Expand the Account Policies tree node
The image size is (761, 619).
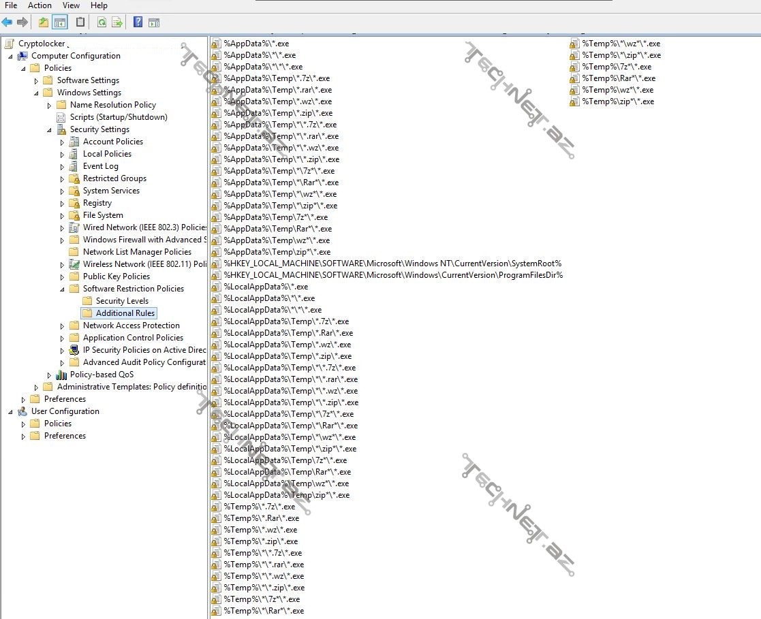tap(62, 142)
